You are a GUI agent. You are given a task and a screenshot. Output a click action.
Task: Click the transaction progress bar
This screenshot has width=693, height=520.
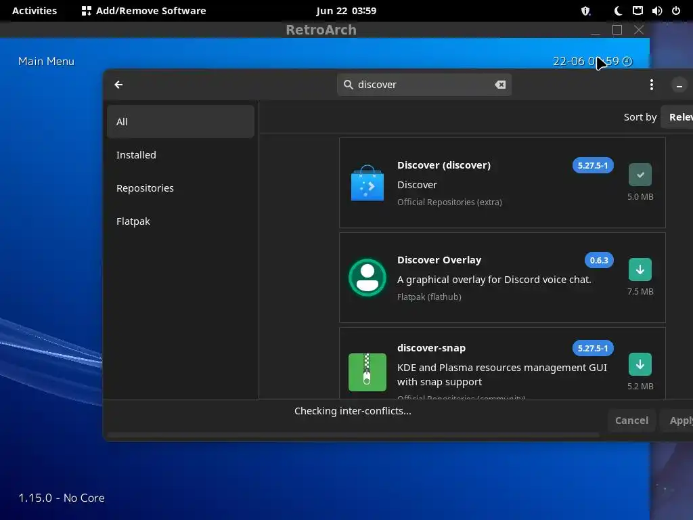[x=353, y=435]
